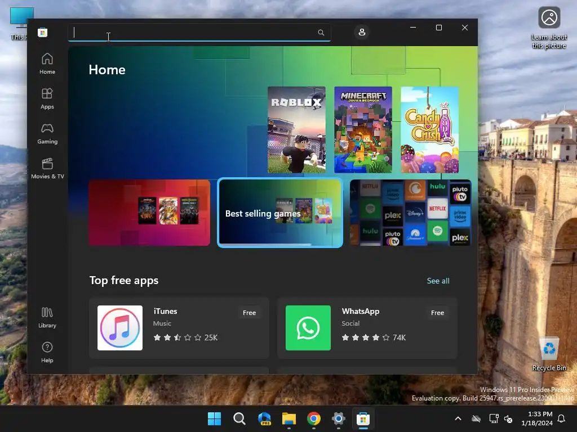This screenshot has height=432, width=577.
Task: Open the Windows Start menu
Action: click(x=214, y=418)
